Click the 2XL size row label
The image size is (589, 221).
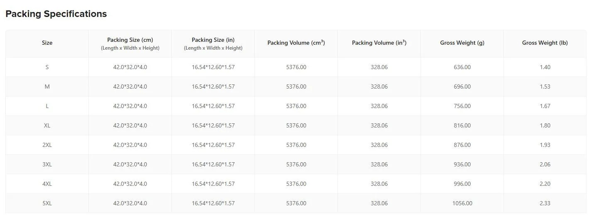[x=47, y=145]
